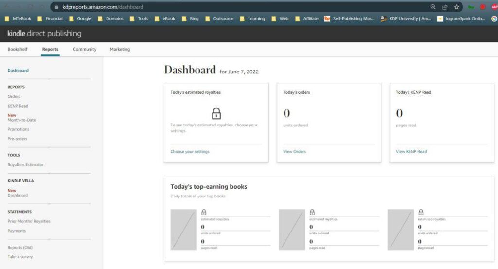Click first top-earning book cover placeholder
This screenshot has height=269, width=498.
click(183, 230)
